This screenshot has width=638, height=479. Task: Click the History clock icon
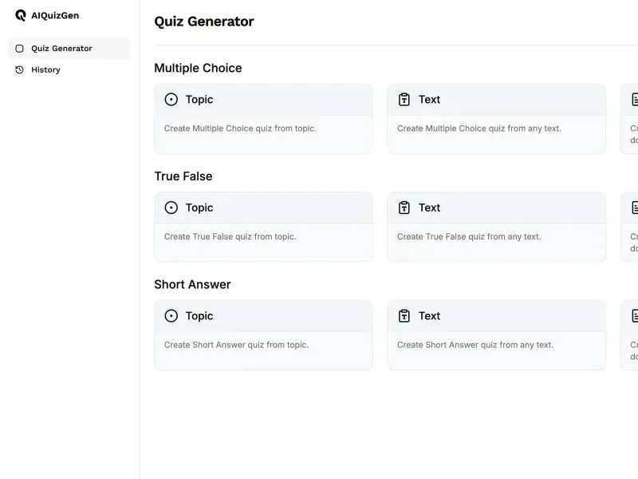click(19, 69)
